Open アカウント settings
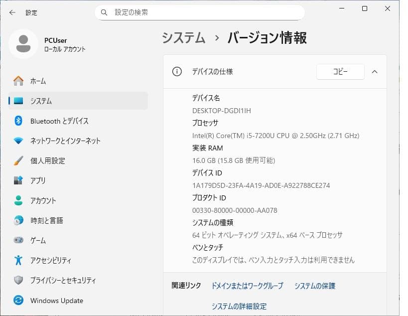 point(42,200)
